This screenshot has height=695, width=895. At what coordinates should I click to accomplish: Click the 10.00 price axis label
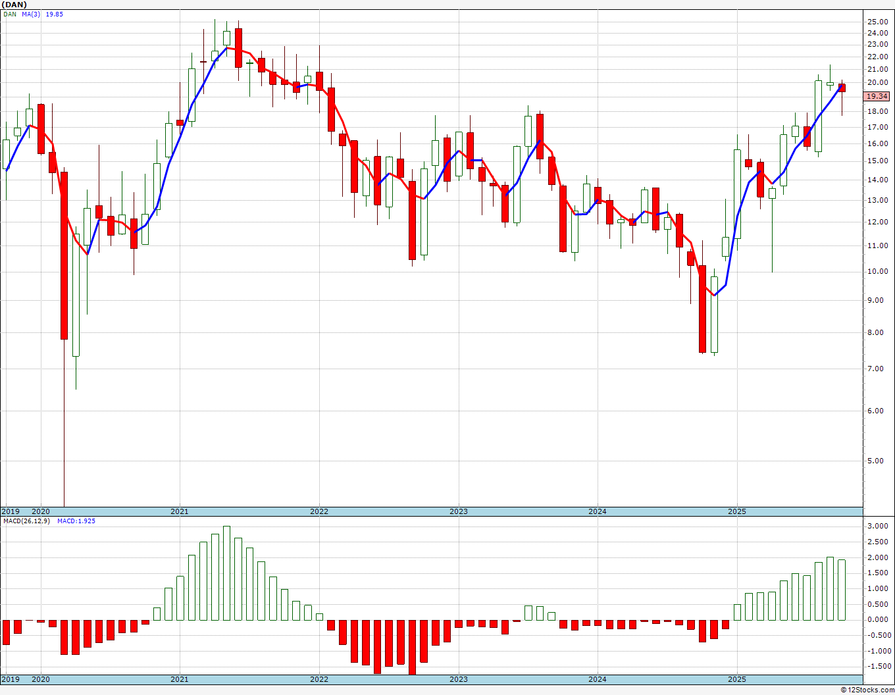(877, 271)
